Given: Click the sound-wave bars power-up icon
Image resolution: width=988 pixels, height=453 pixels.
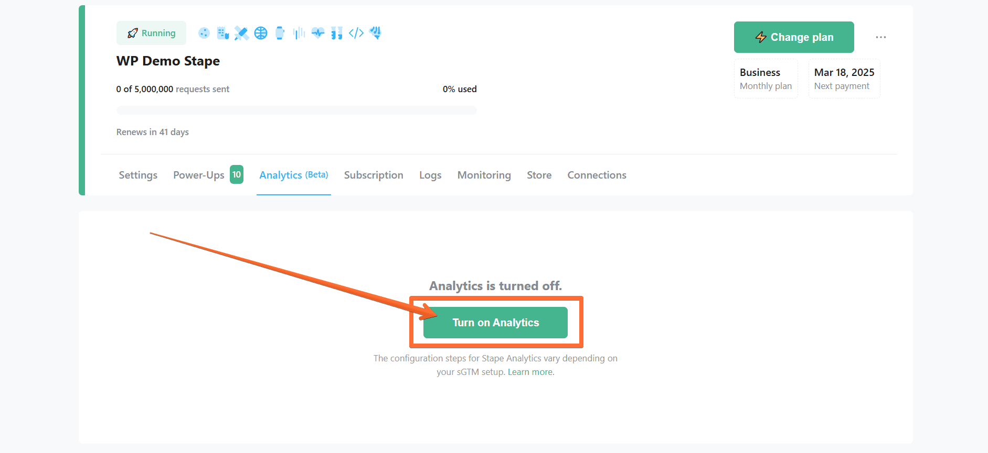Looking at the screenshot, I should click(299, 33).
